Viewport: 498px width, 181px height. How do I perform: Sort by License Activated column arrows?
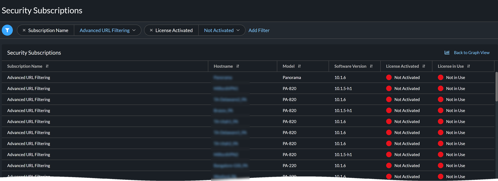[x=424, y=66]
